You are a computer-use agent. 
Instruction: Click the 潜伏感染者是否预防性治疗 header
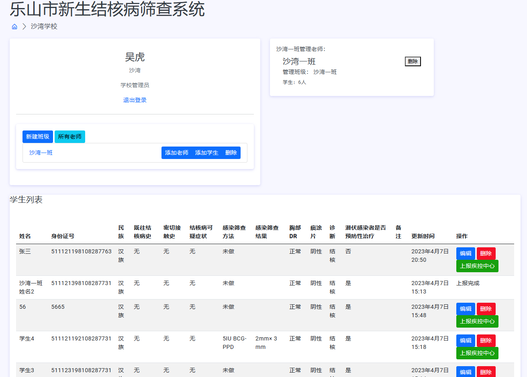366,232
